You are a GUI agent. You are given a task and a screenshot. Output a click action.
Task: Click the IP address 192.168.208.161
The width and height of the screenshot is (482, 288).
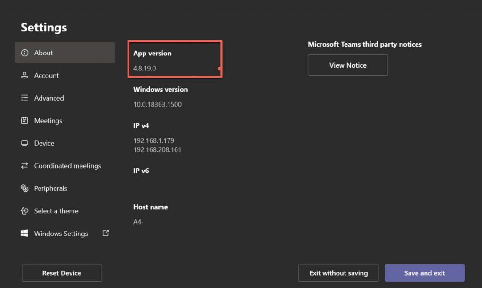[x=157, y=149]
